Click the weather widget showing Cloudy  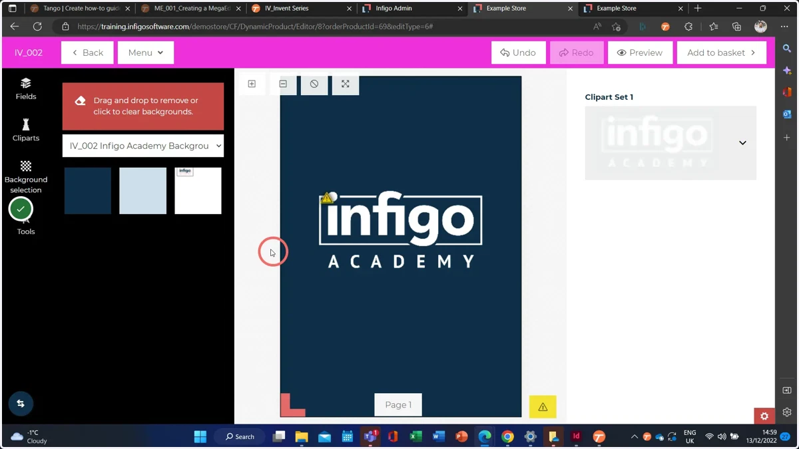tap(29, 436)
